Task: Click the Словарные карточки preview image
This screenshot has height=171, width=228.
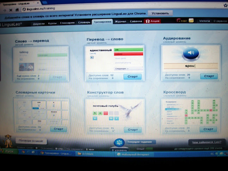Action: [x=43, y=112]
